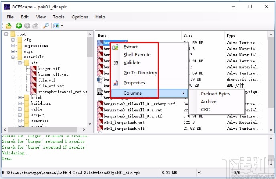
Task: Open the Tools menu
Action: (x=59, y=17)
